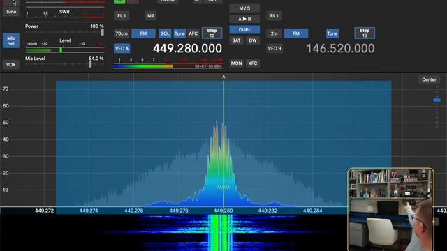Click the Tune button
Screen dimensions: 447x251
[x=11, y=12]
